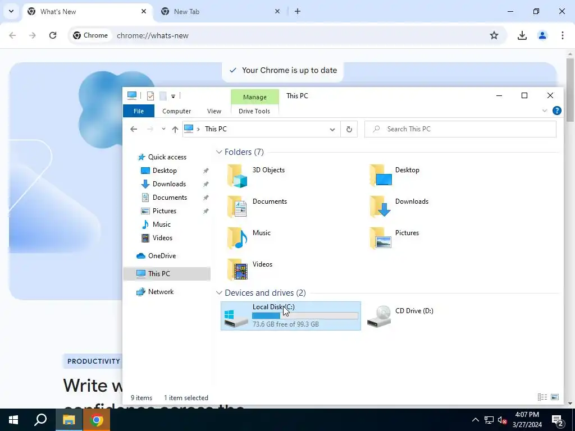Click File Explorer taskbar icon
Screen dimensions: 575x431
pos(69,420)
